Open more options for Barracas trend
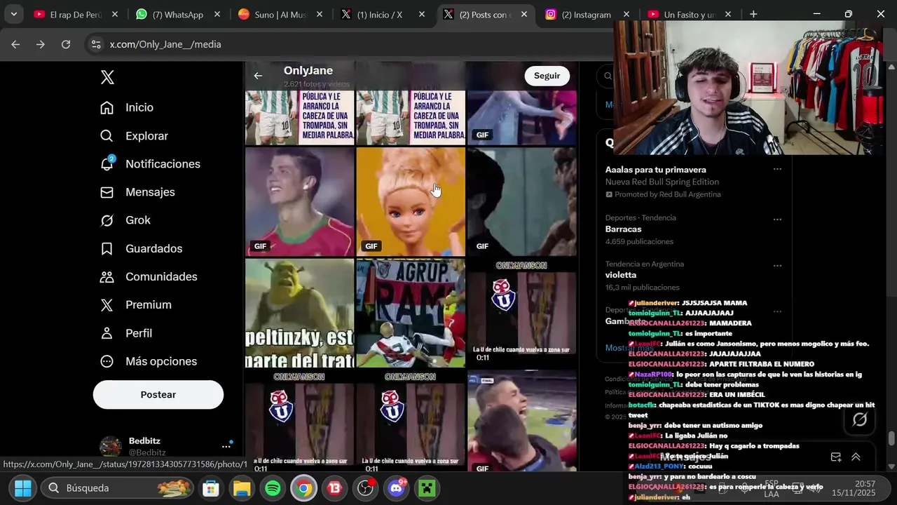The width and height of the screenshot is (897, 505). [x=777, y=220]
